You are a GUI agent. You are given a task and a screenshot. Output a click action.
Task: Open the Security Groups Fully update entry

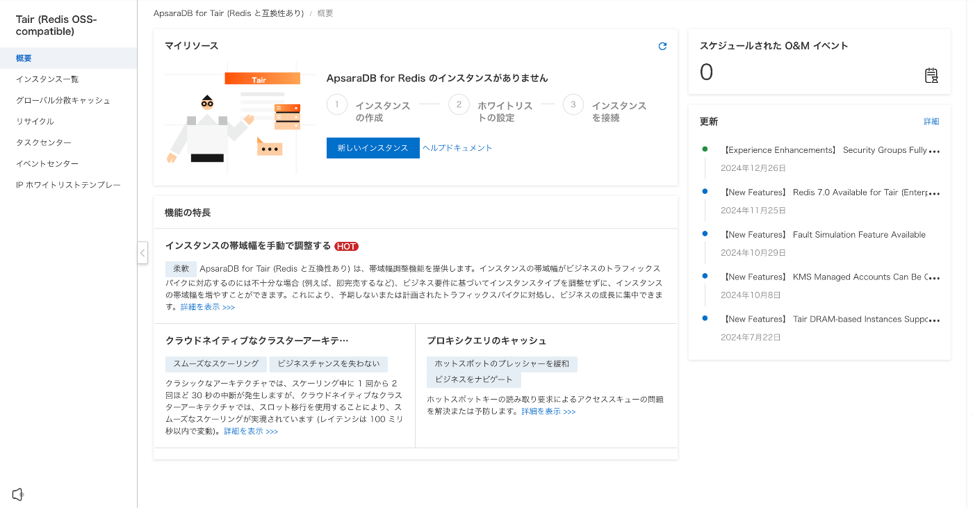[x=825, y=150]
